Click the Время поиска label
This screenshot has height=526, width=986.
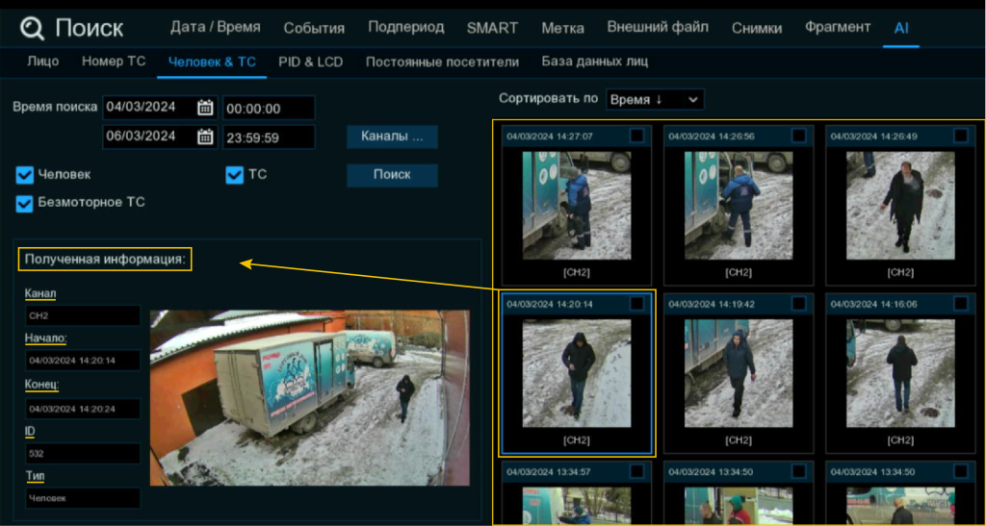click(x=55, y=107)
